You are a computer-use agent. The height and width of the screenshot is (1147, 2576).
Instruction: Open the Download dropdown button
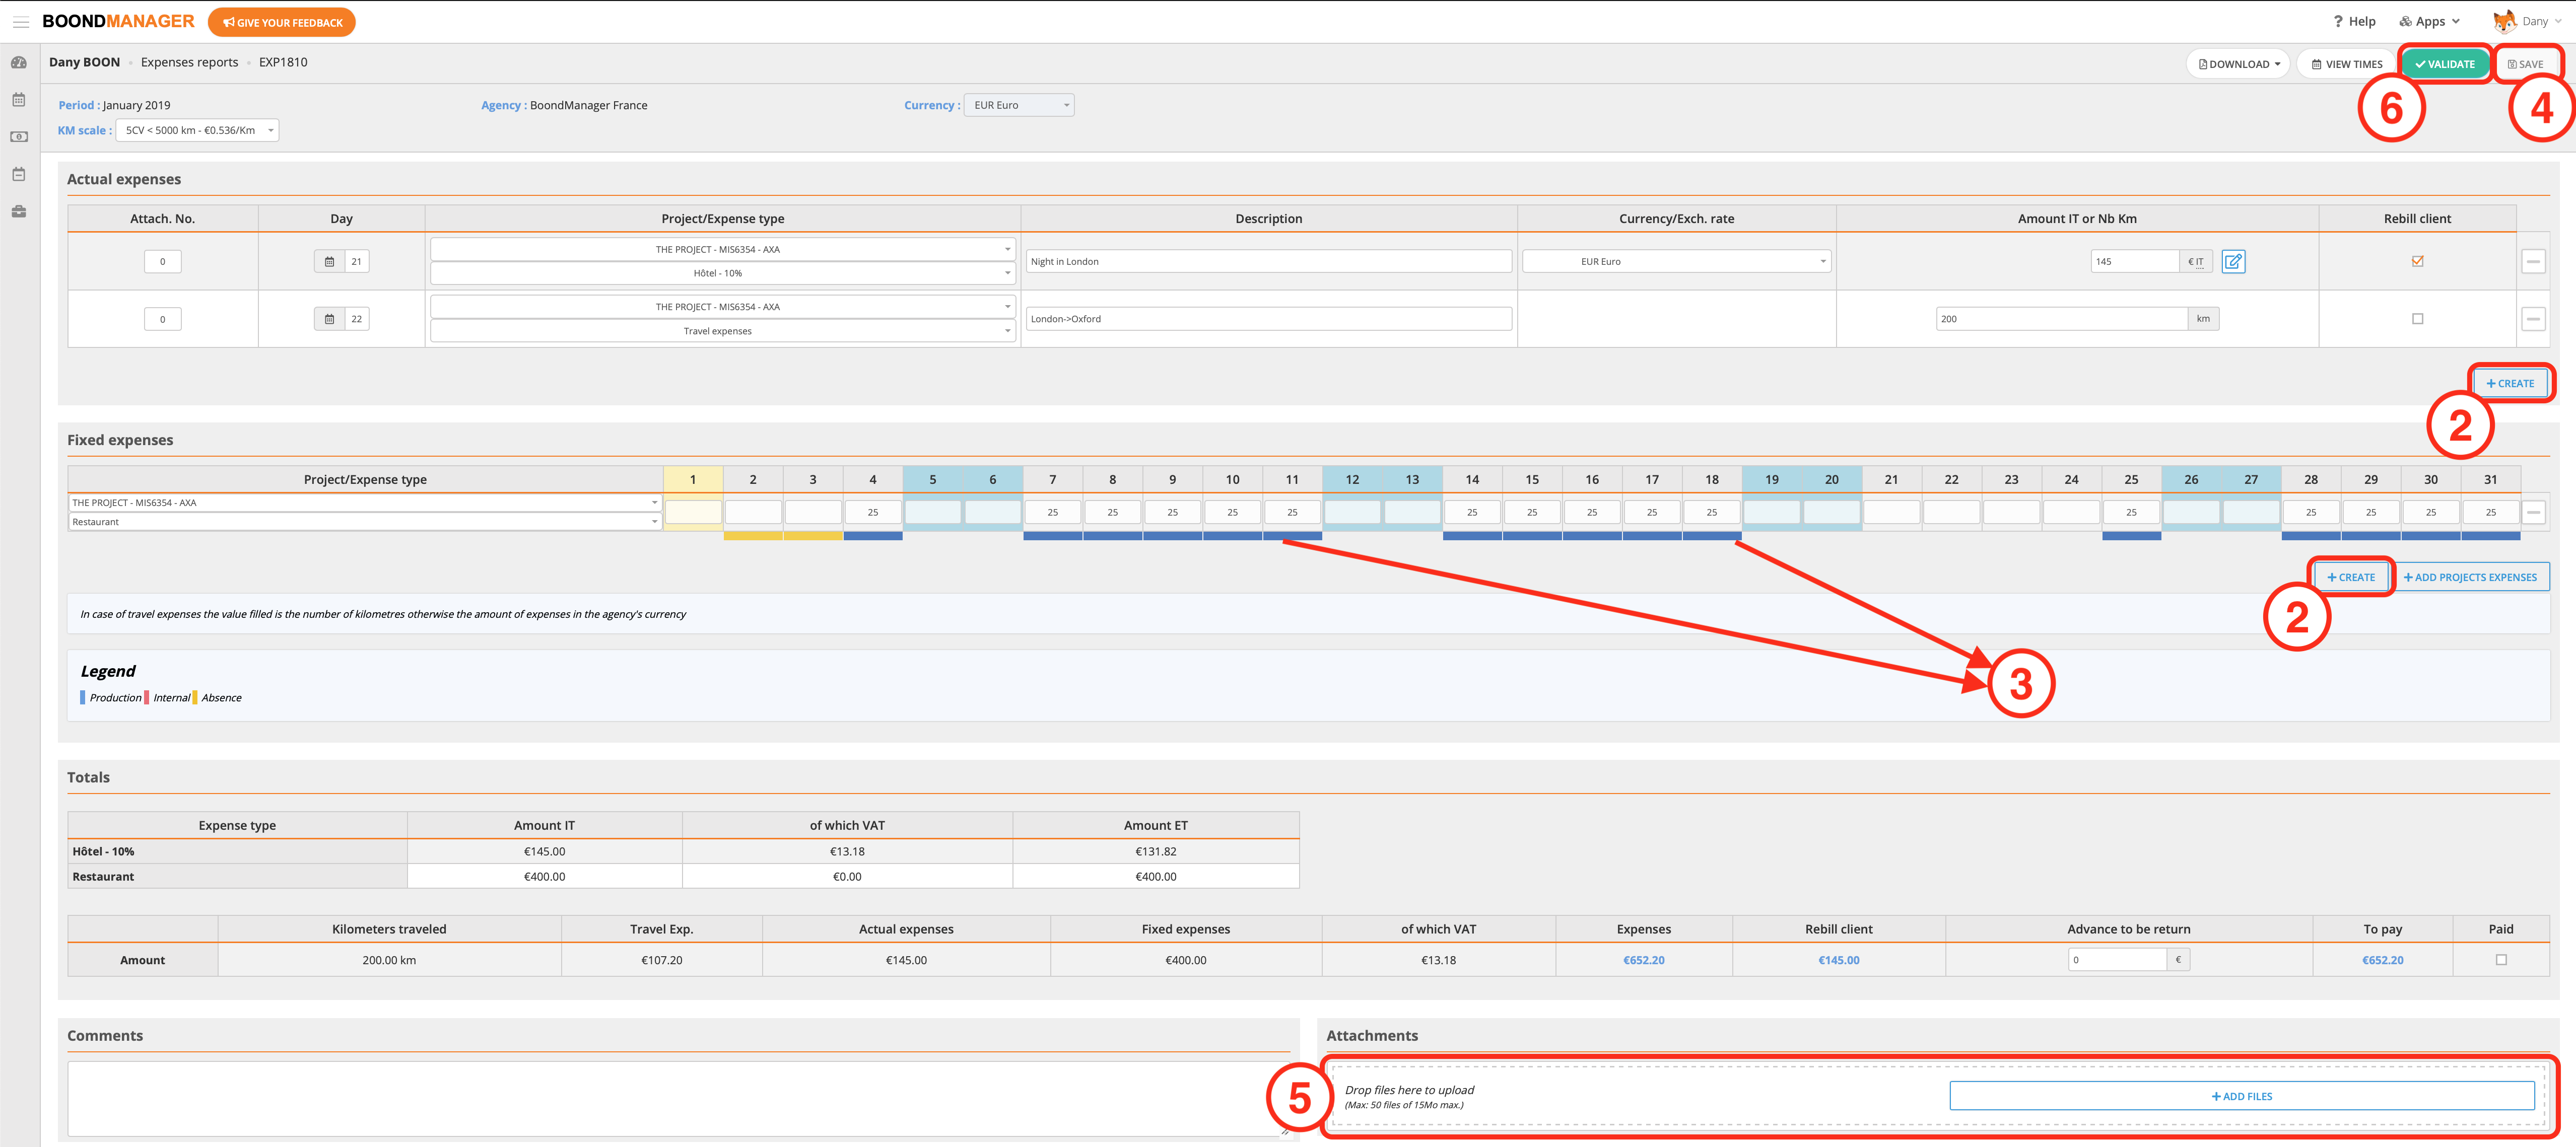(2239, 64)
